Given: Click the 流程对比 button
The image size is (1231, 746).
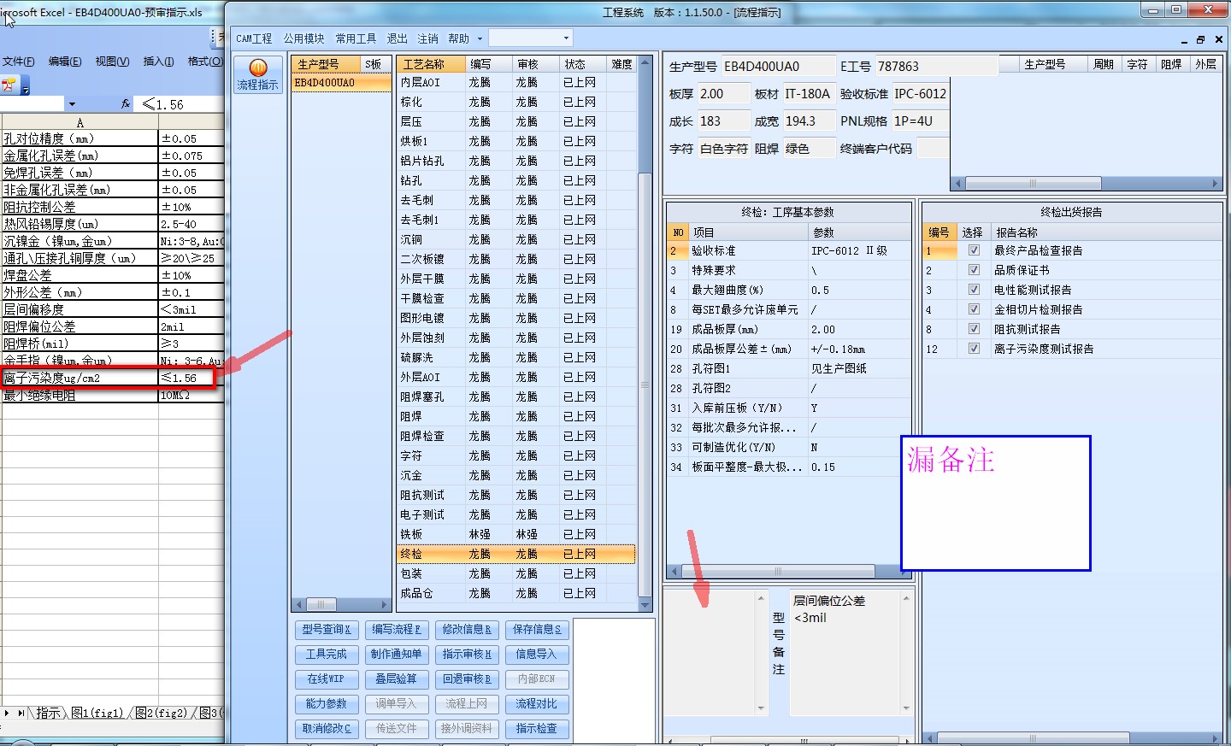Looking at the screenshot, I should 537,704.
